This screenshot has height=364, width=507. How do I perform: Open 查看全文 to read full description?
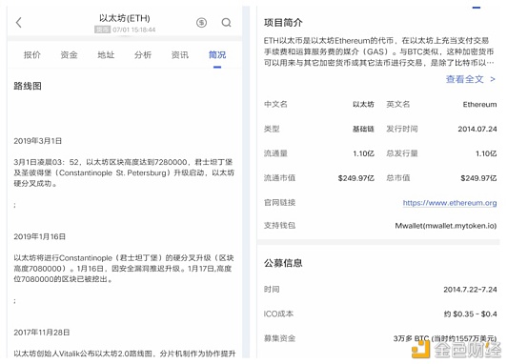(x=471, y=79)
